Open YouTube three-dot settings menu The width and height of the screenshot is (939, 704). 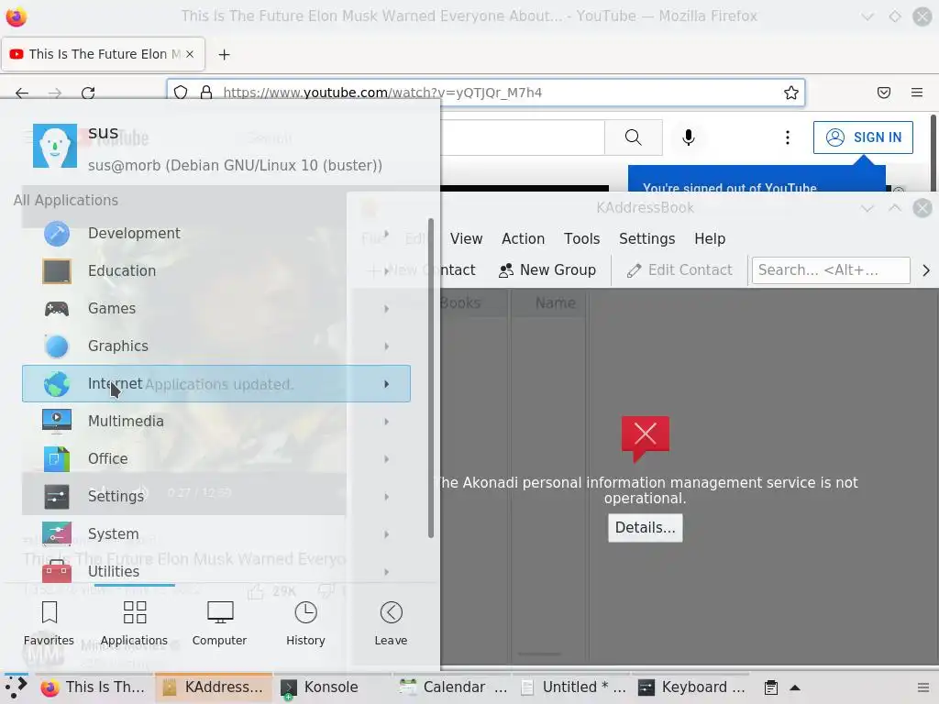click(x=788, y=137)
